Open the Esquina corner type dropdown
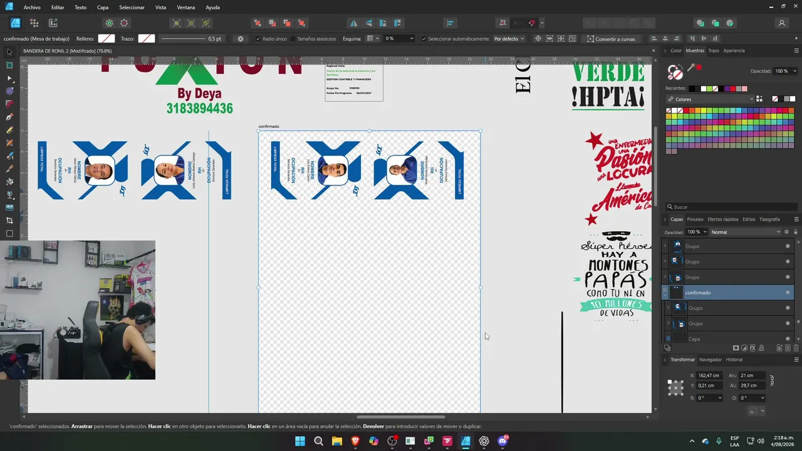 click(373, 39)
